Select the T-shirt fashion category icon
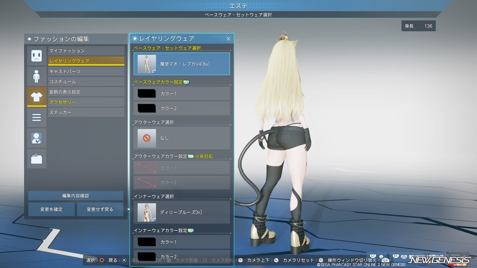The width and height of the screenshot is (477, 268). pos(37,97)
